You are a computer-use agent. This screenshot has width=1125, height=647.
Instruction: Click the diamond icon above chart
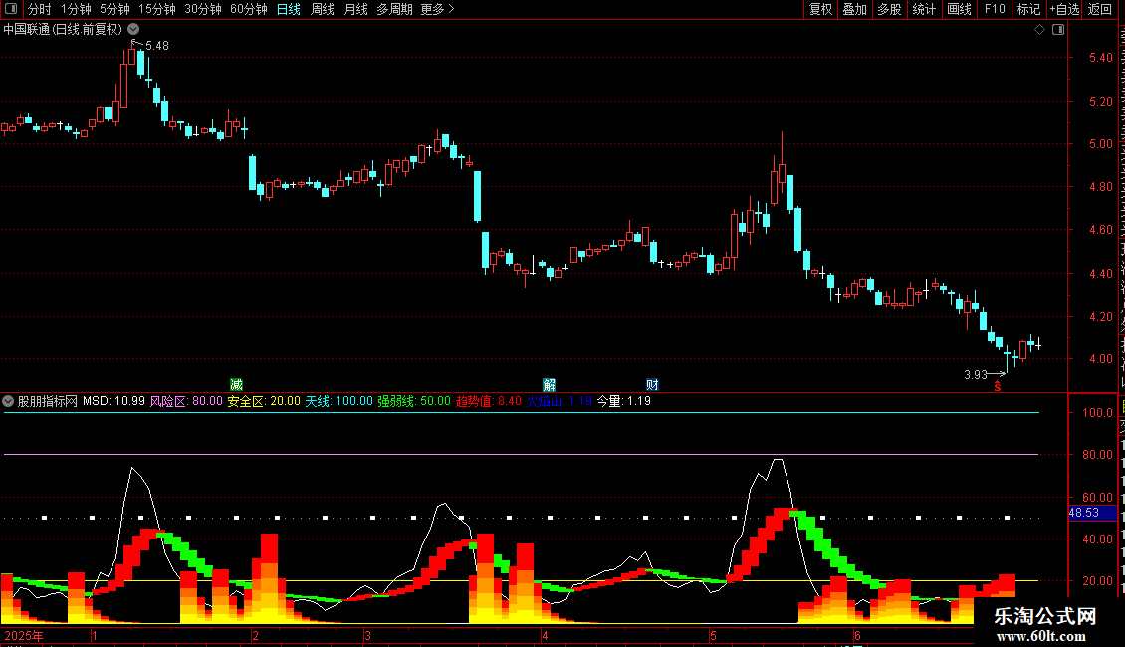click(x=1039, y=30)
